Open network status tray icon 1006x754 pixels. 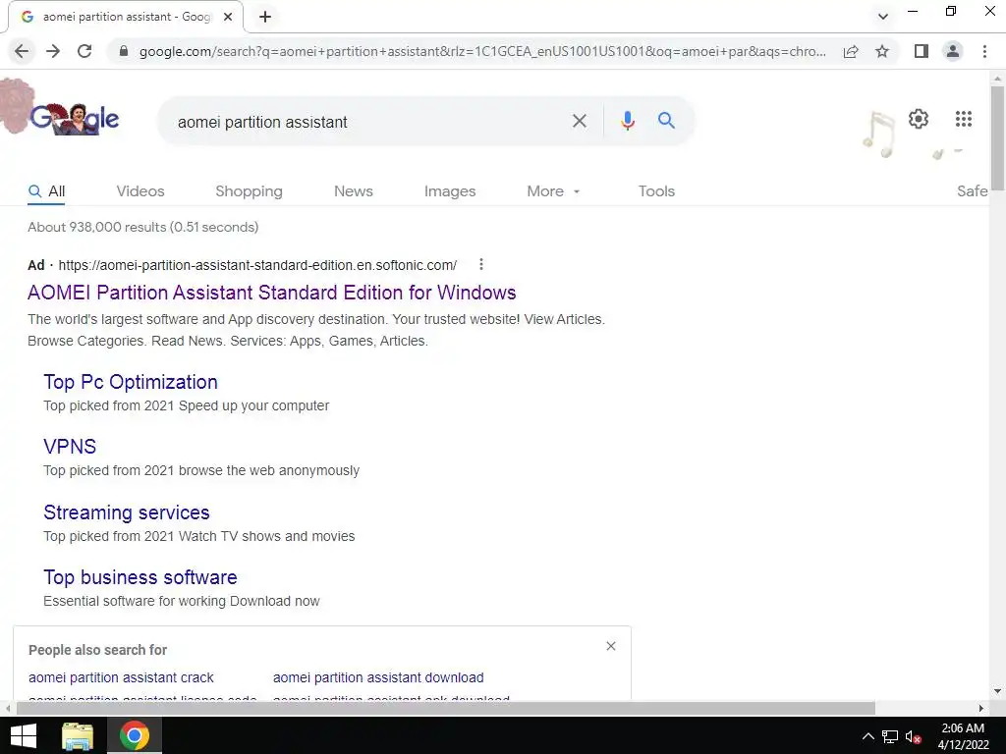pyautogui.click(x=890, y=736)
